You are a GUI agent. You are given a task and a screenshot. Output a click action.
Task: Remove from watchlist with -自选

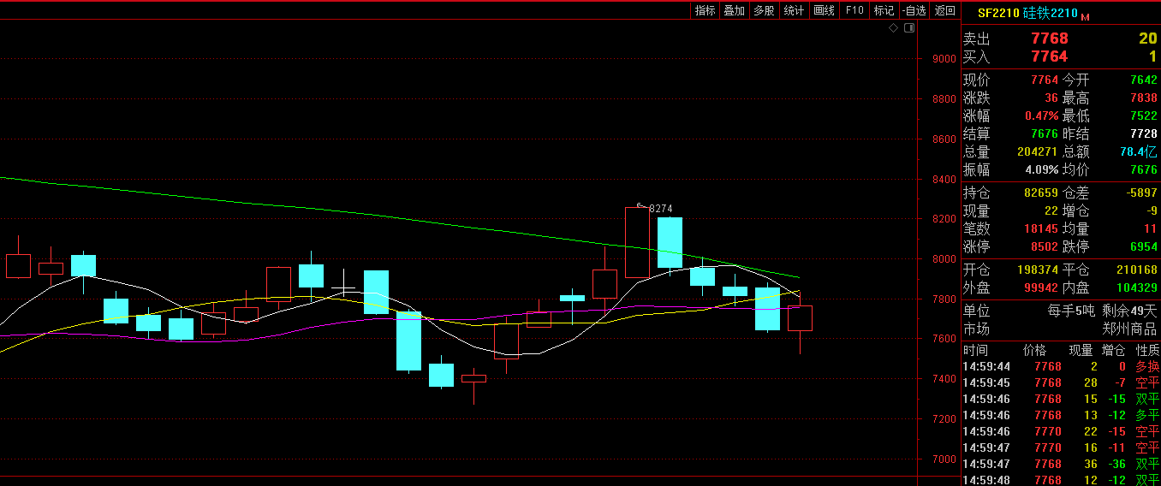914,10
